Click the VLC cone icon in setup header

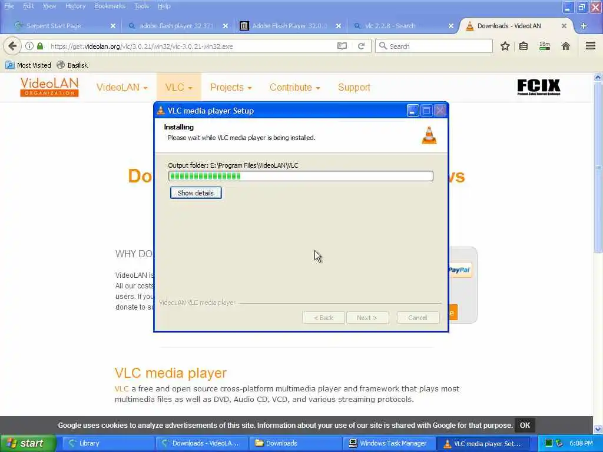tap(429, 135)
